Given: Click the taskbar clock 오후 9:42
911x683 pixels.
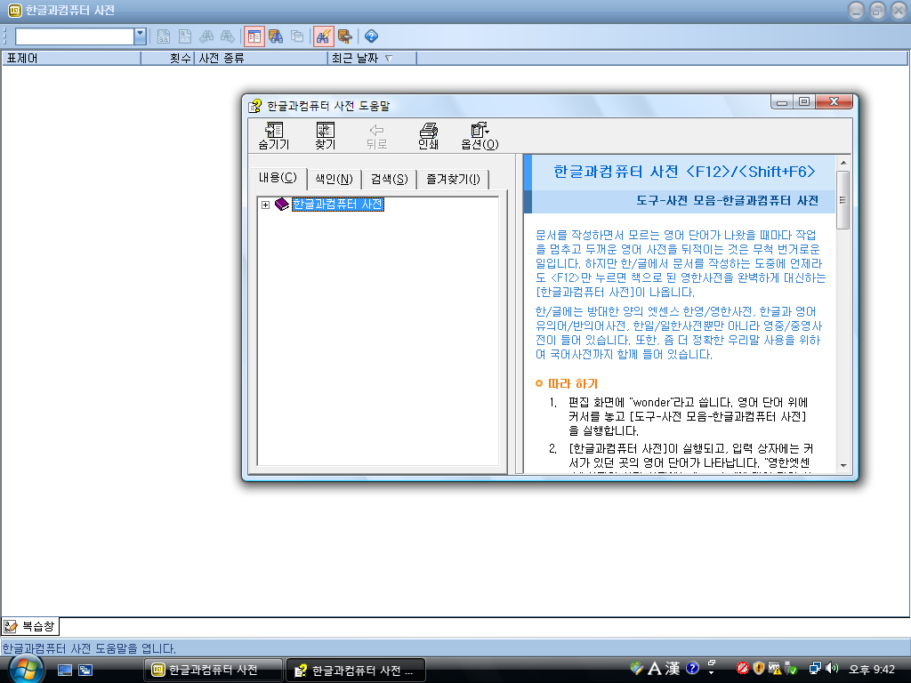Looking at the screenshot, I should click(872, 669).
